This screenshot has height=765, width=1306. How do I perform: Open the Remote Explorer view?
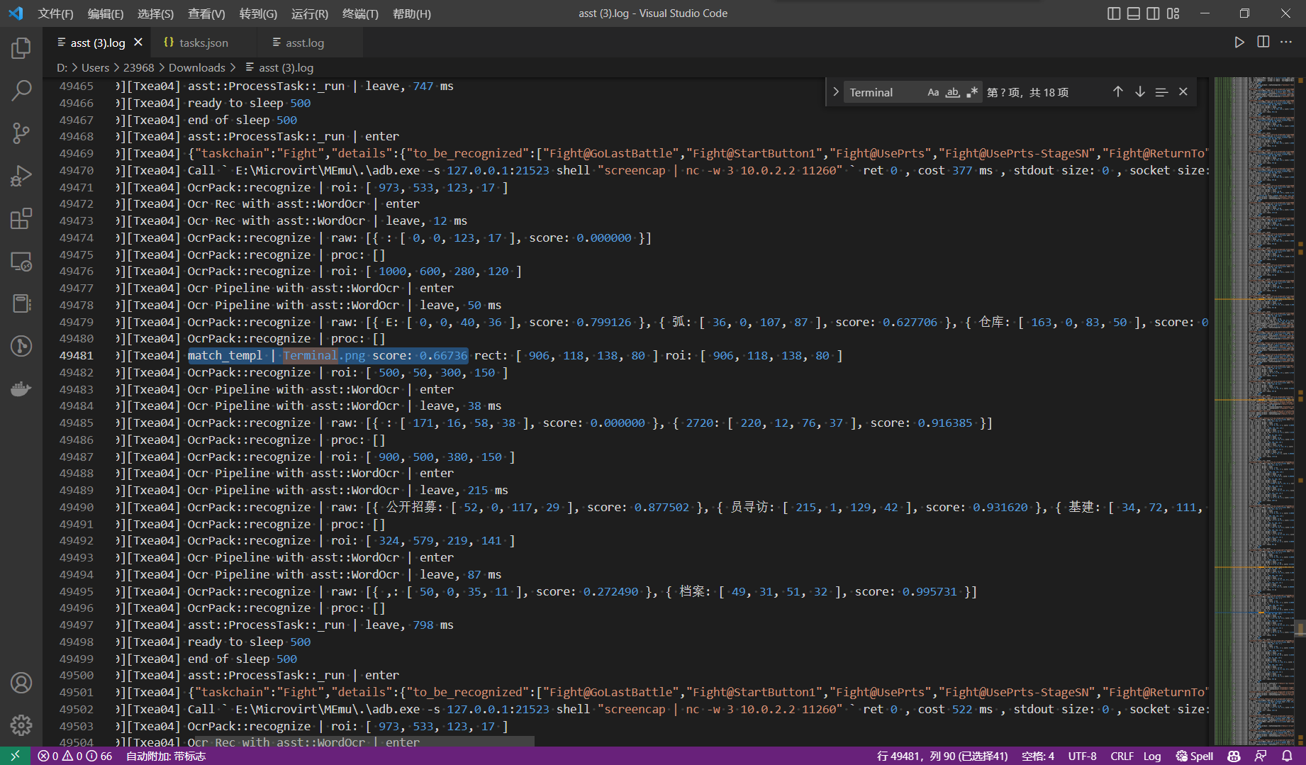pos(21,262)
